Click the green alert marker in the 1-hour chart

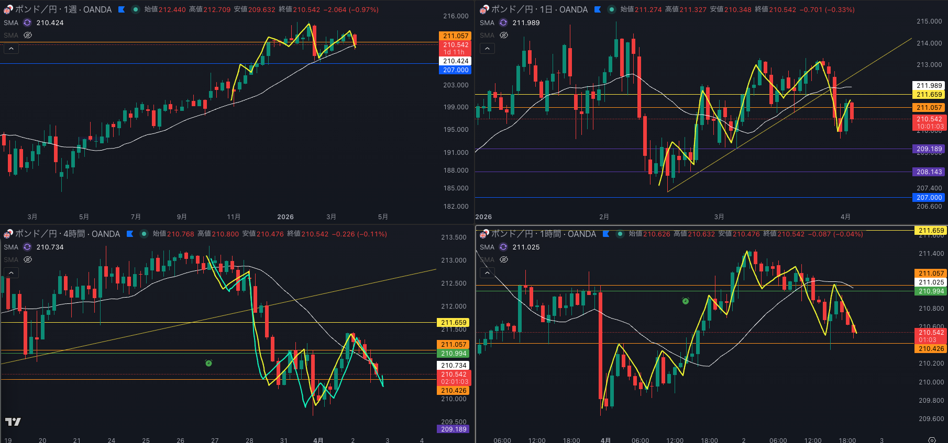click(x=685, y=301)
